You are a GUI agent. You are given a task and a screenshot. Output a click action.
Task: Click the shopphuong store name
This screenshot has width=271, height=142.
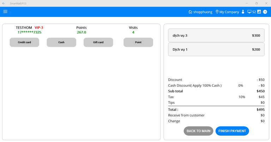(x=203, y=12)
